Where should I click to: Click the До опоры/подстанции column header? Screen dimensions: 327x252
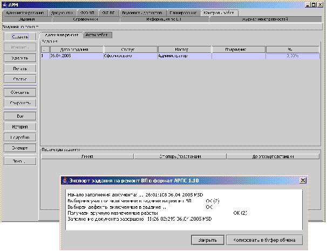pos(273,156)
